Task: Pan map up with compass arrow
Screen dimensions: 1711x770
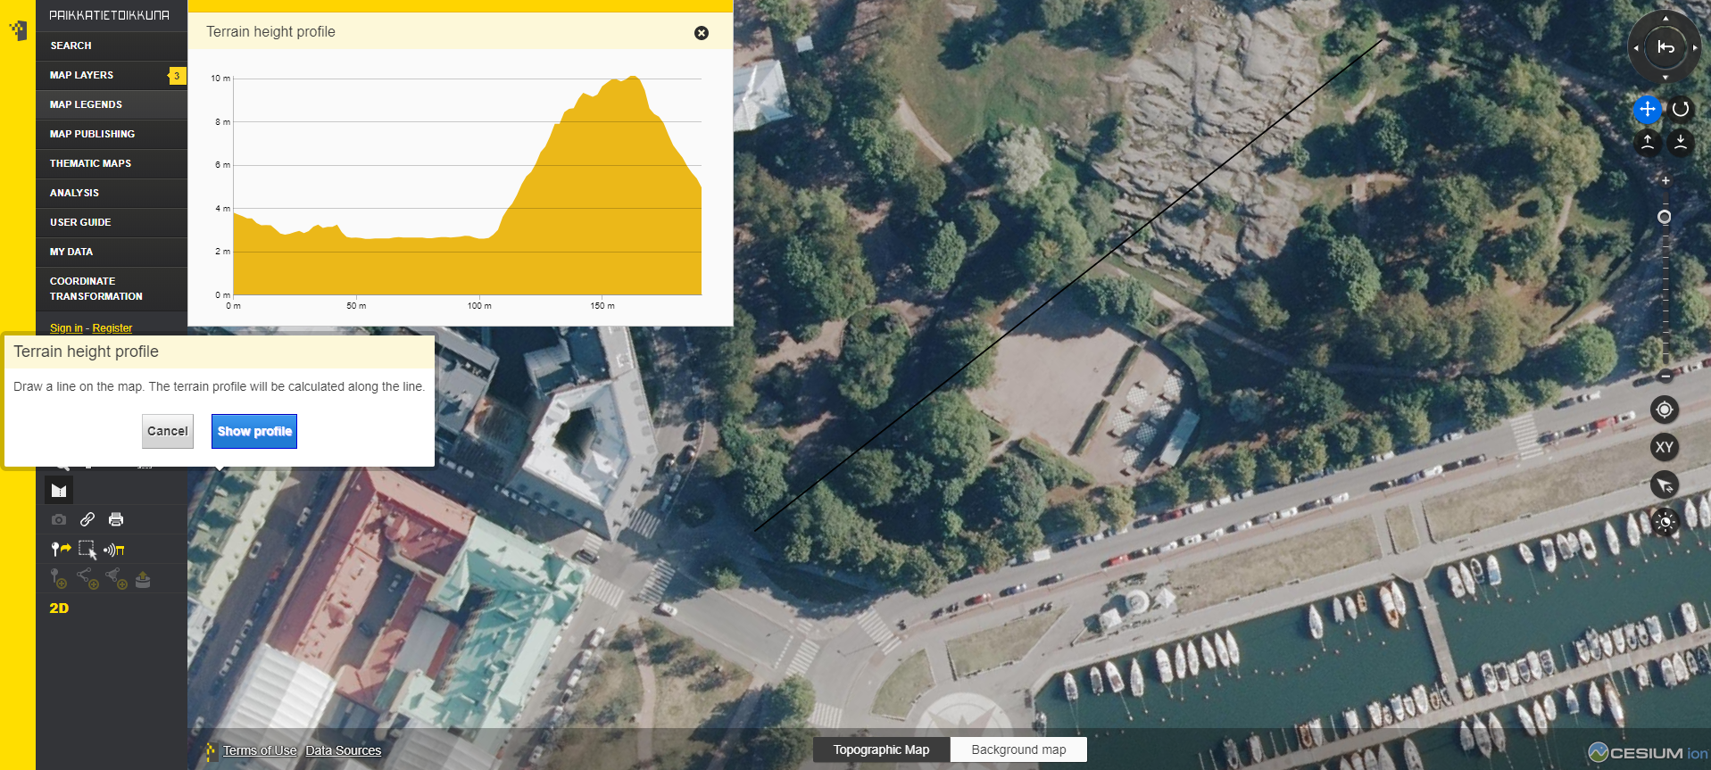Action: 1665,18
